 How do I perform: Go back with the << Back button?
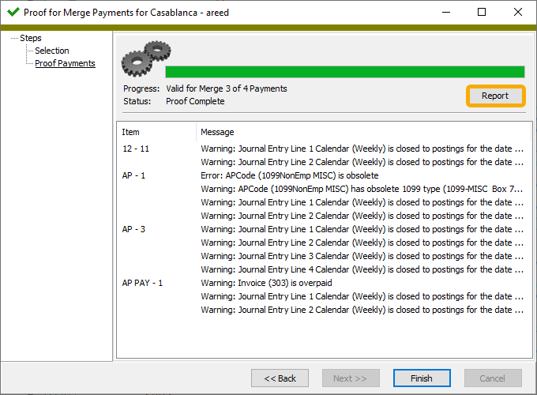tap(280, 378)
